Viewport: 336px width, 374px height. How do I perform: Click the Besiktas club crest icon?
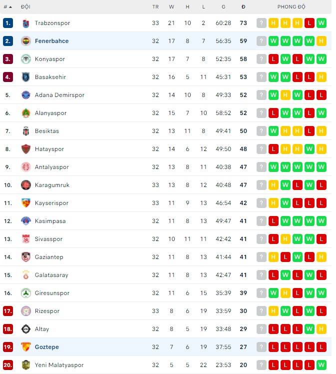(x=26, y=131)
